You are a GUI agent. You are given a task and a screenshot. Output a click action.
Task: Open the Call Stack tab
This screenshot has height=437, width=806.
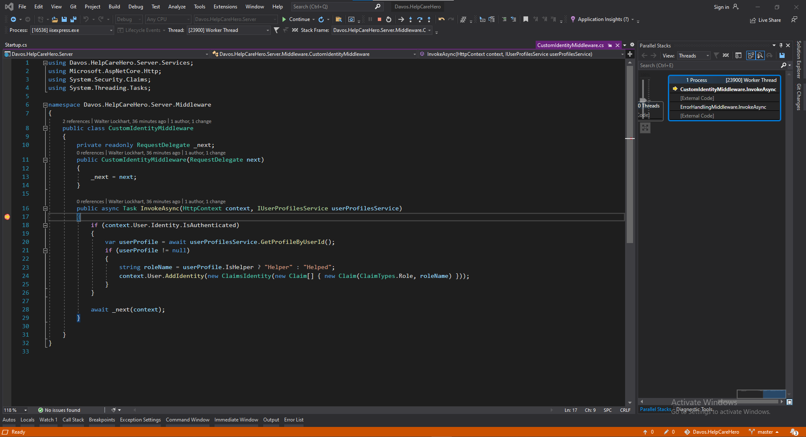pyautogui.click(x=73, y=420)
